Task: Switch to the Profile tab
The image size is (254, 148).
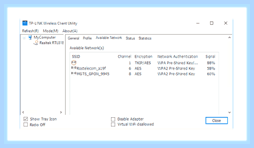Action: coord(87,38)
